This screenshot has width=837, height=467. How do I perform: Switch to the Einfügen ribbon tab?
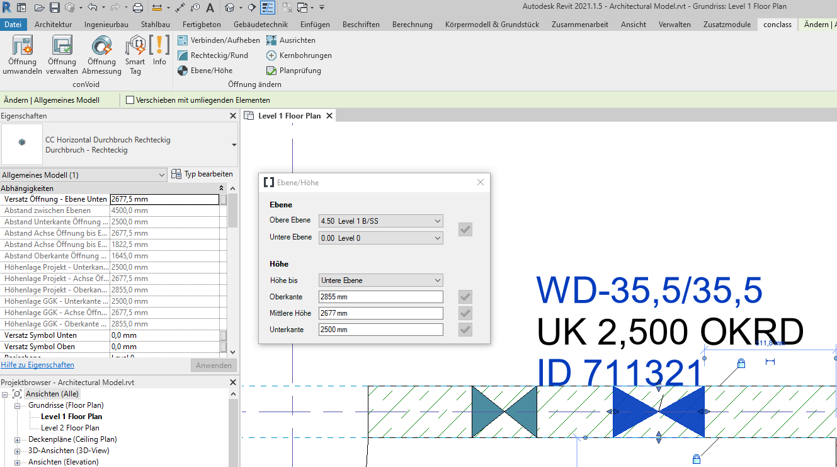point(315,24)
